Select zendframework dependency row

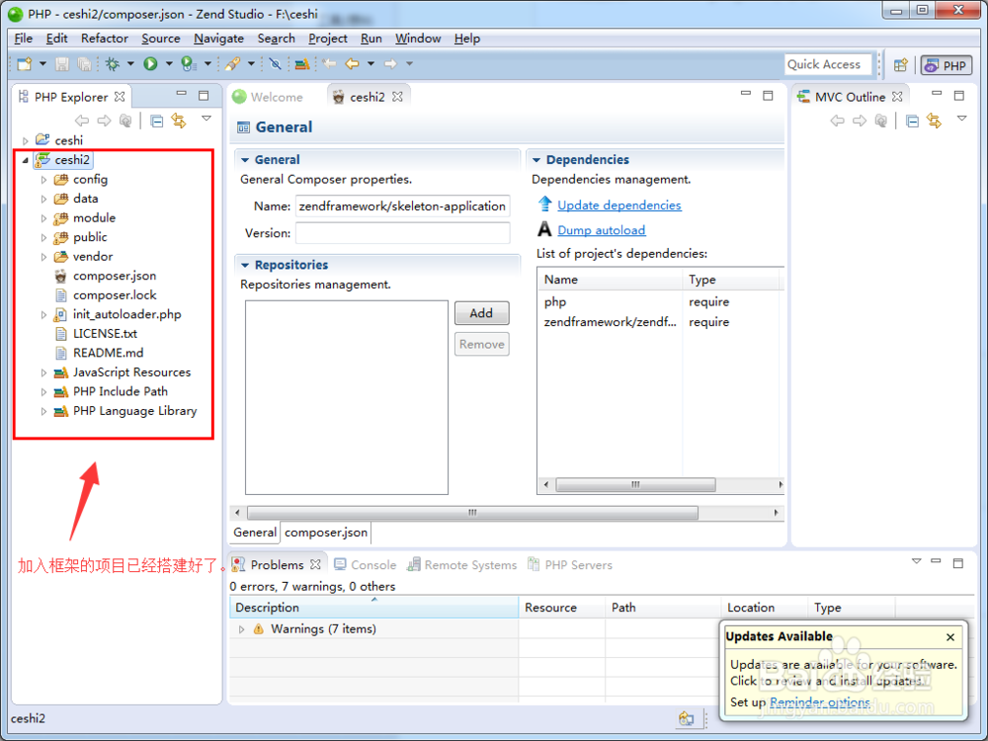click(x=660, y=323)
